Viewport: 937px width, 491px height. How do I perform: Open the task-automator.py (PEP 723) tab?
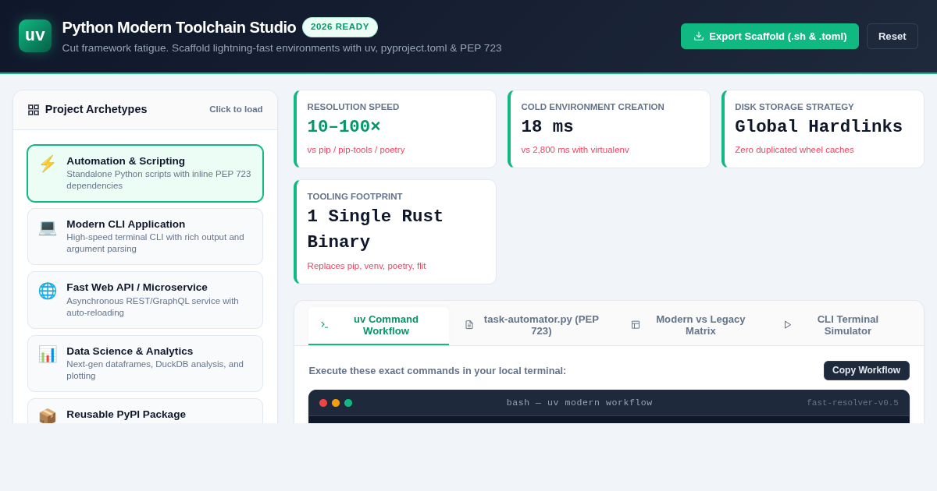(x=532, y=325)
